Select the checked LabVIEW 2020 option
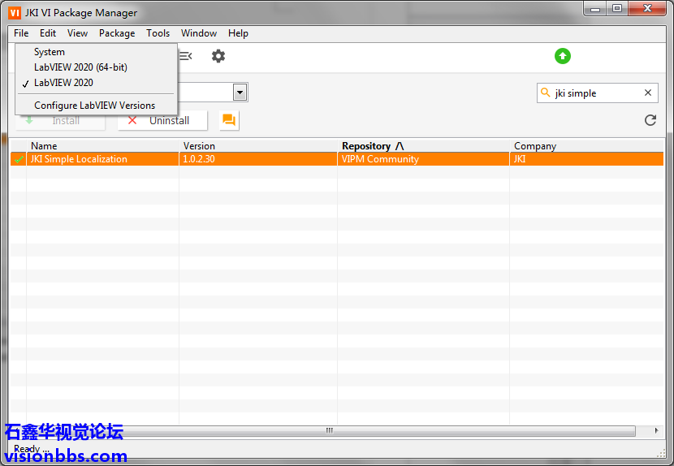Screen dimensions: 674x466 pos(63,83)
